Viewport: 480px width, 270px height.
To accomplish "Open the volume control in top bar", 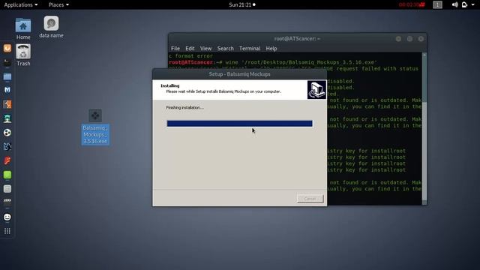I will (455, 4).
